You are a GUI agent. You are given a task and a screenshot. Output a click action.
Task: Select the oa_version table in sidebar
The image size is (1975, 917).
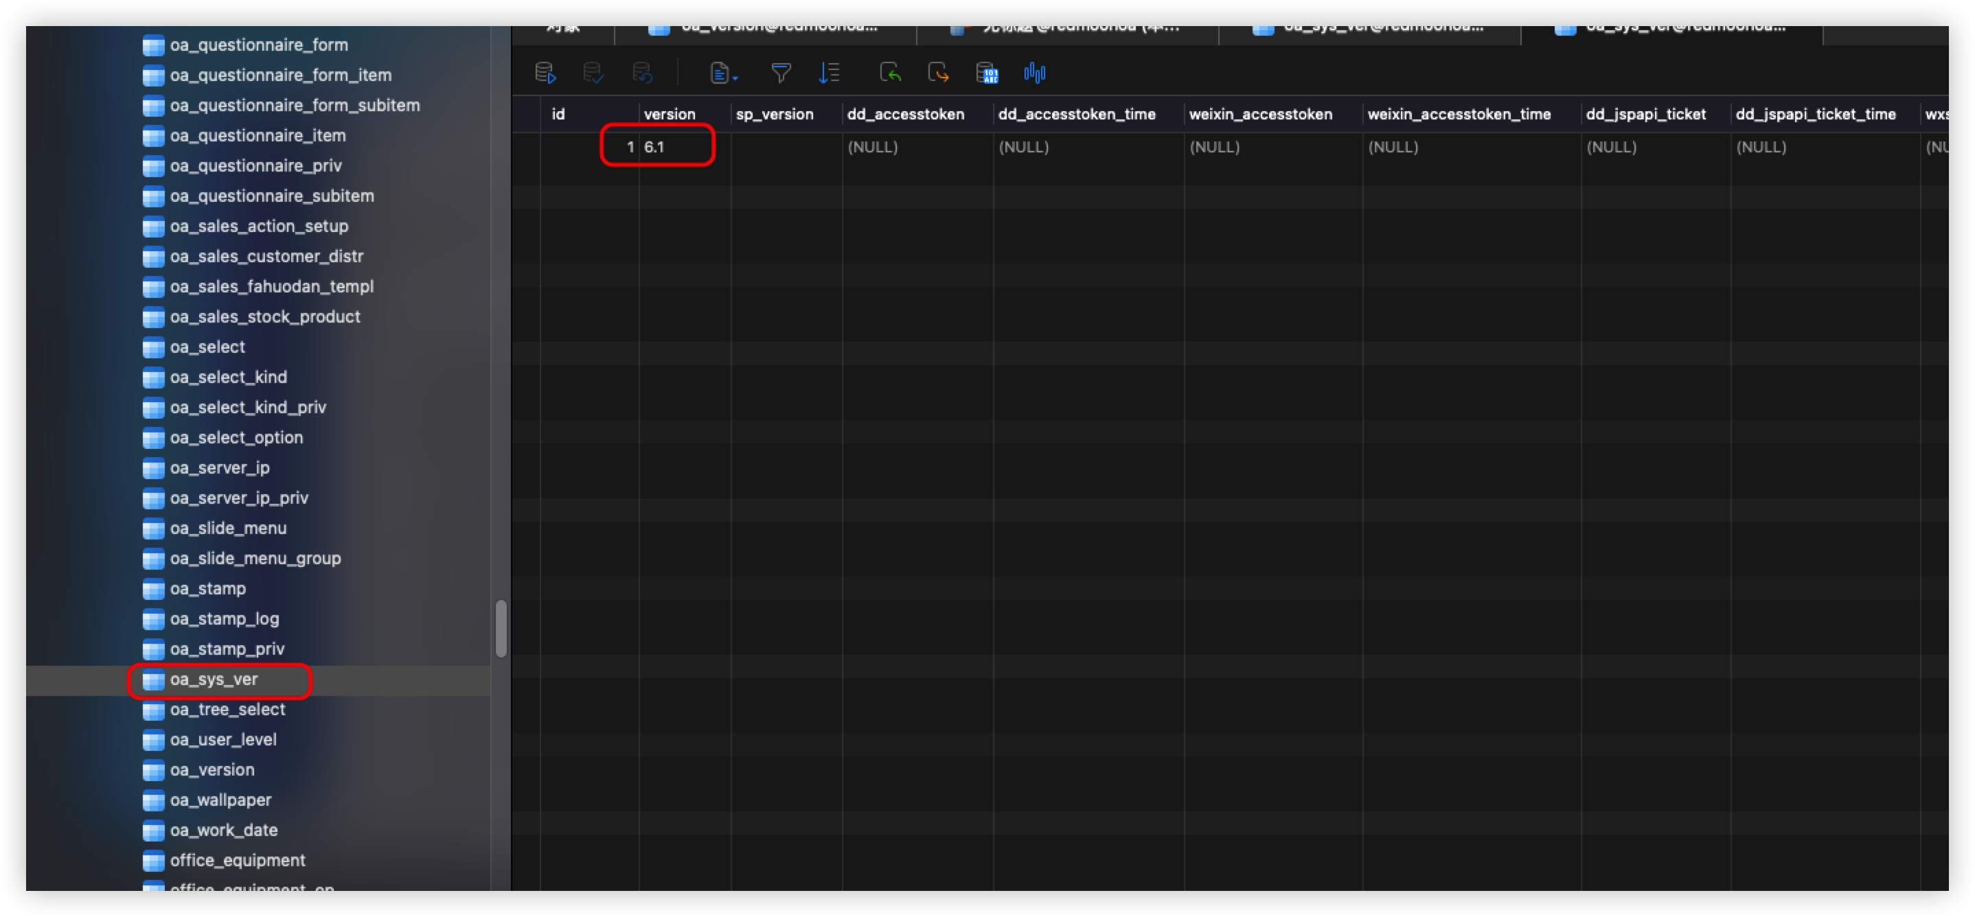[212, 771]
